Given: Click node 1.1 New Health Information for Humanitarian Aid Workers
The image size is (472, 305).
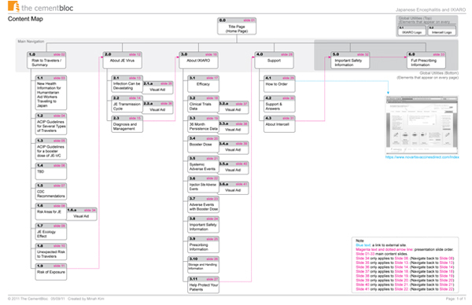Looking at the screenshot, I should click(51, 93).
